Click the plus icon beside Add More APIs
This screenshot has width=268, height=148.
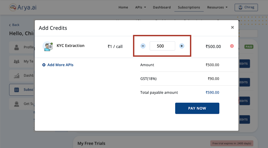pyautogui.click(x=44, y=65)
